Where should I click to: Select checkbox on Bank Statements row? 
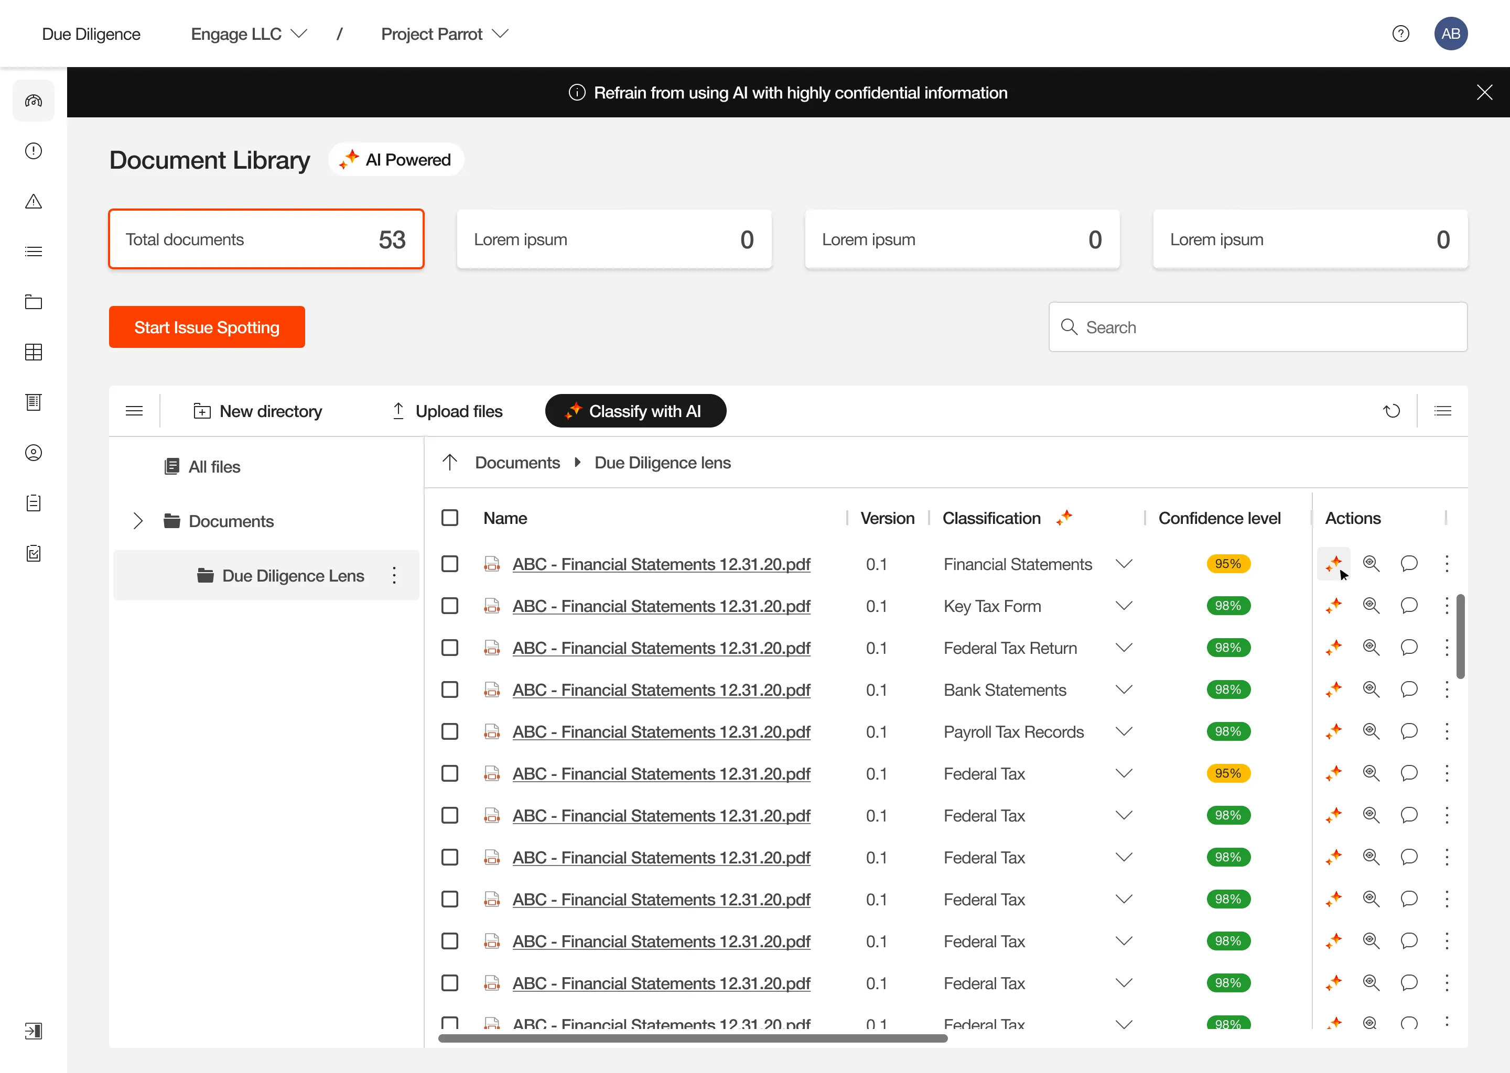[x=449, y=690]
